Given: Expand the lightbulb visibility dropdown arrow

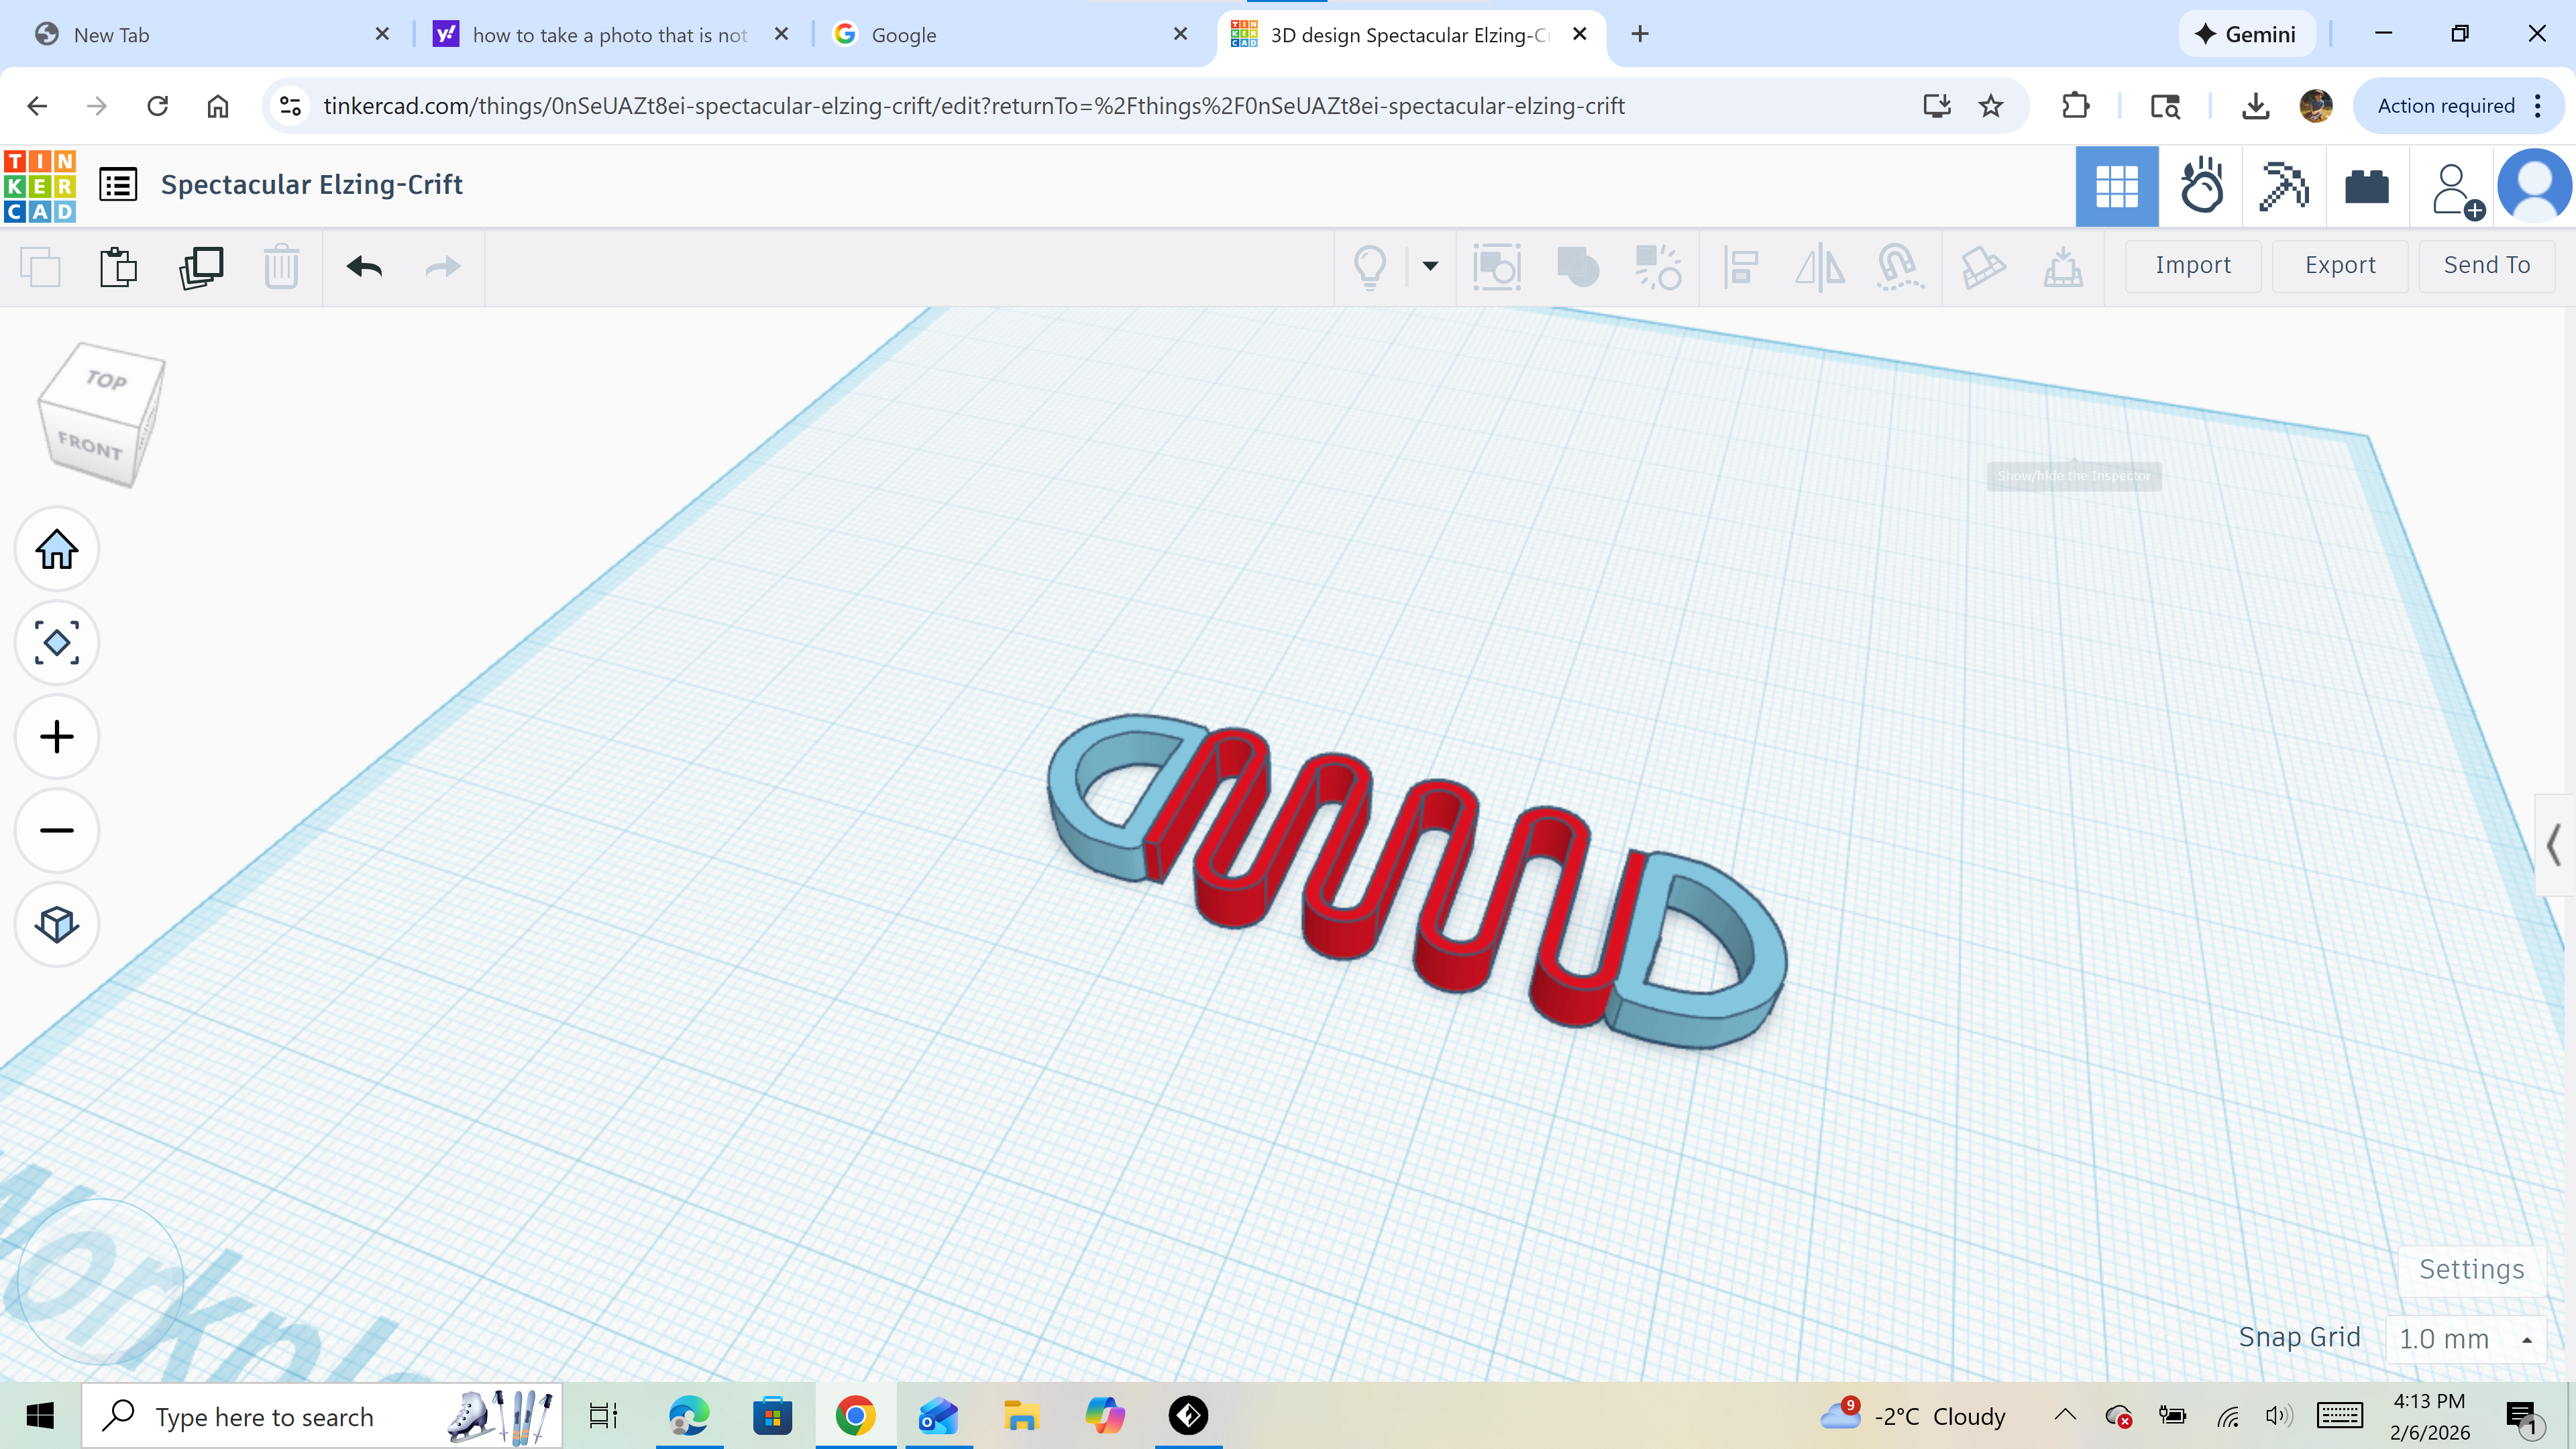Looking at the screenshot, I should point(1430,266).
